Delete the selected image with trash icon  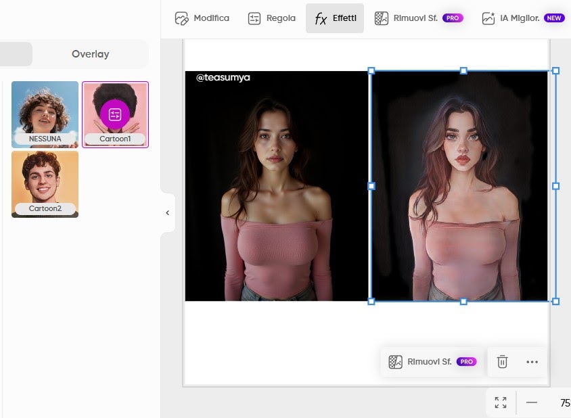point(502,362)
